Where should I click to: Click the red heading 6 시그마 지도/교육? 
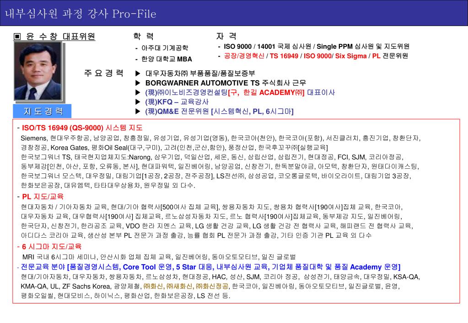[x=52, y=246]
